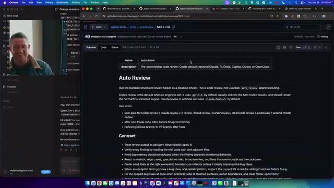Close the Crabbox Docs tab
334x188 pixels.
click(x=243, y=9)
